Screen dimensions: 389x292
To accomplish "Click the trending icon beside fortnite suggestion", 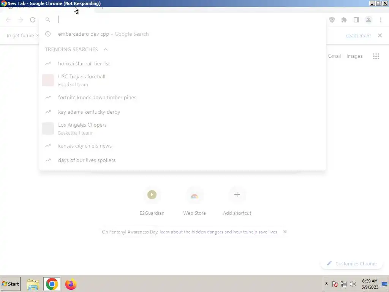I will tap(48, 97).
